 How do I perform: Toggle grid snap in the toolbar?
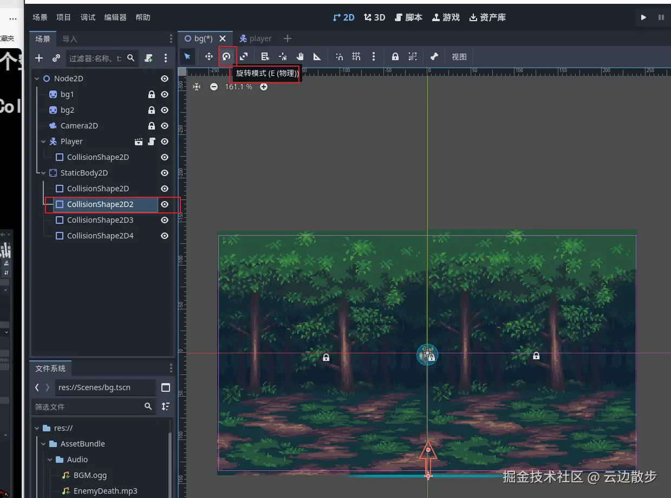point(356,56)
